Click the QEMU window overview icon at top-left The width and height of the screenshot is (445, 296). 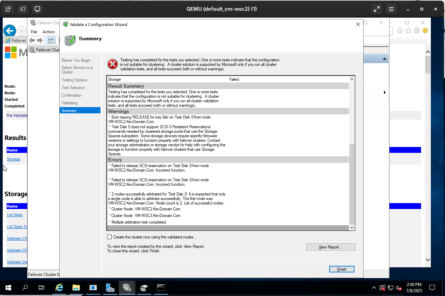[8, 9]
